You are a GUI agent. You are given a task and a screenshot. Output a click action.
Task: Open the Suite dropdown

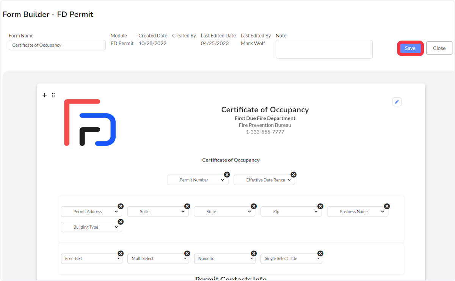[158, 212]
